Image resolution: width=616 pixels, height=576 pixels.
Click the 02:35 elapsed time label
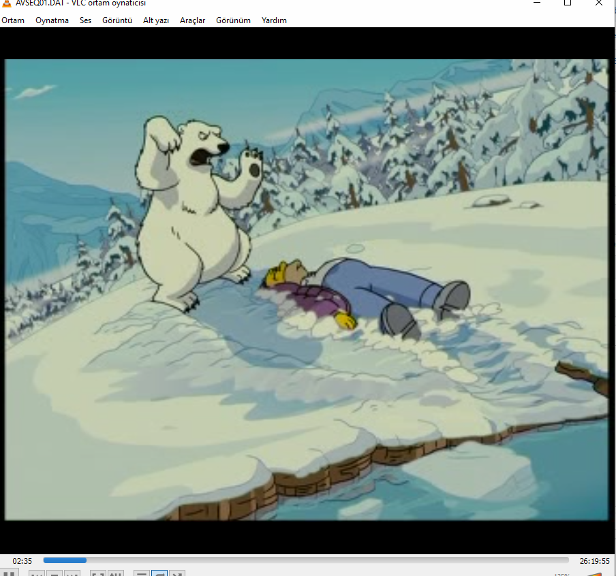(22, 561)
